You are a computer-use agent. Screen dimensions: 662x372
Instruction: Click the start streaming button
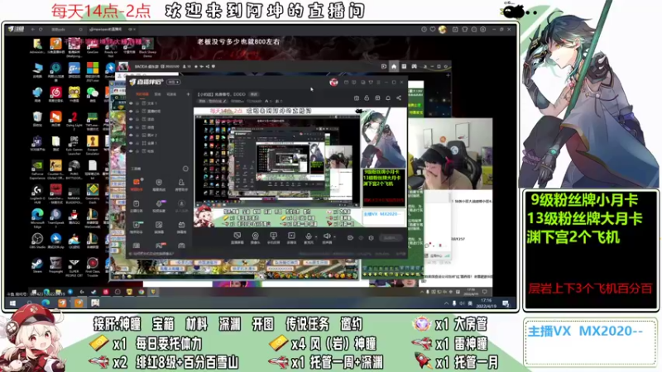[x=390, y=238]
